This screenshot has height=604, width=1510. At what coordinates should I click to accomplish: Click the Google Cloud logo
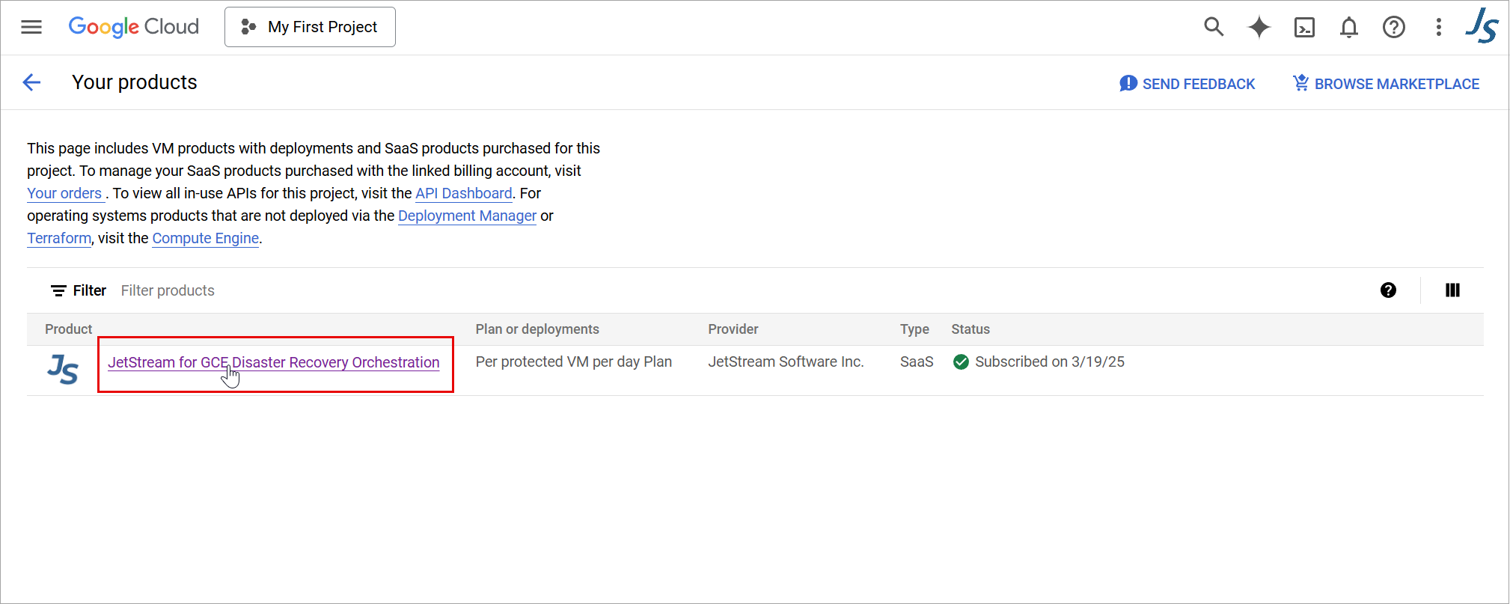pyautogui.click(x=134, y=27)
